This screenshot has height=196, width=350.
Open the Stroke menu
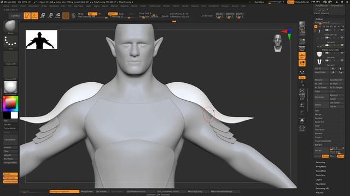[185, 6]
